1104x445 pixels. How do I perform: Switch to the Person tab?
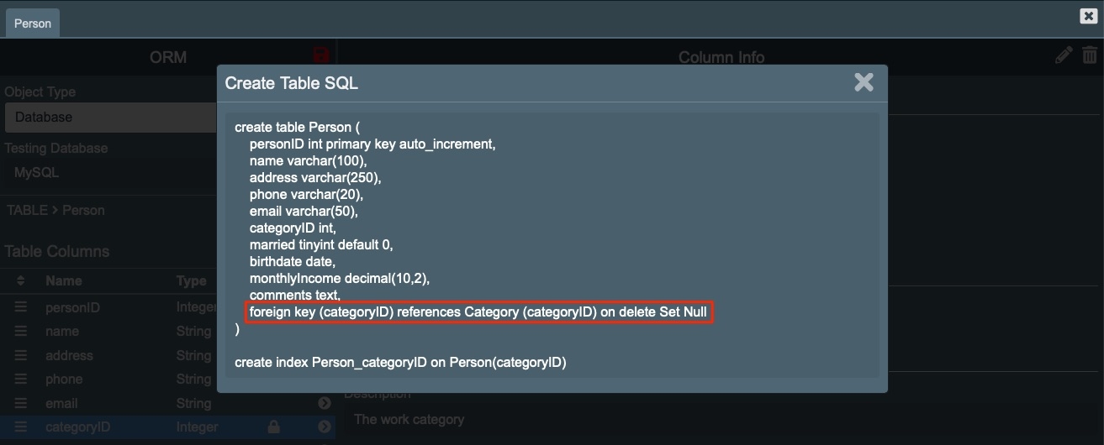click(33, 24)
